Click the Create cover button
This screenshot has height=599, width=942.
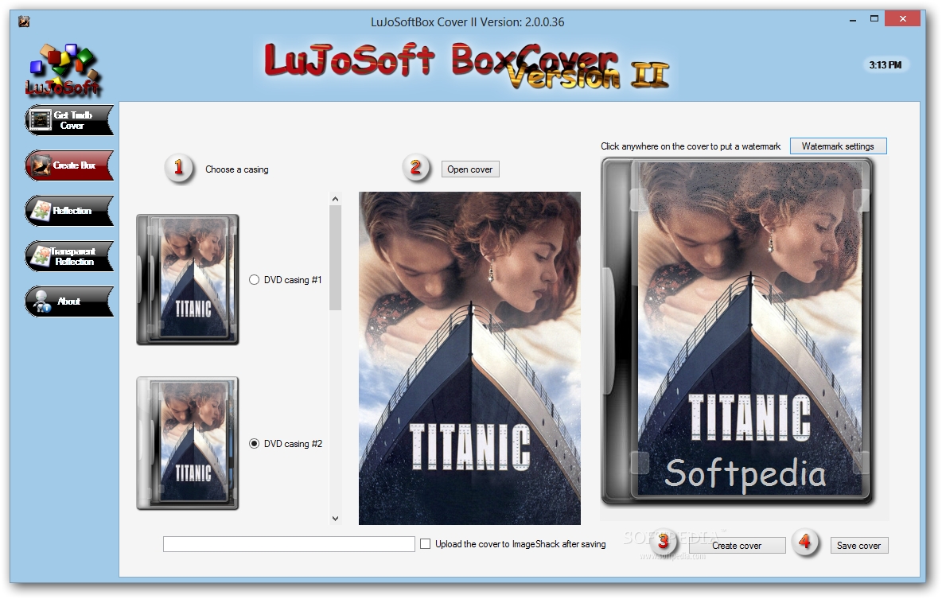(737, 546)
